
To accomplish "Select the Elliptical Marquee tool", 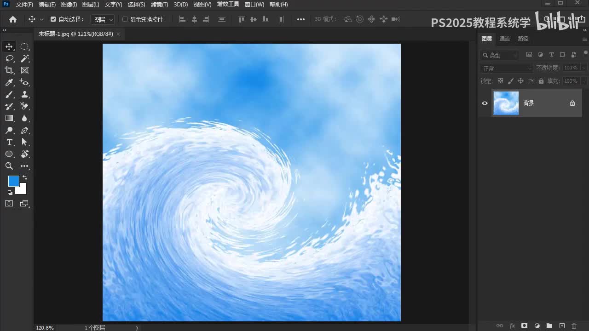I will pos(25,46).
